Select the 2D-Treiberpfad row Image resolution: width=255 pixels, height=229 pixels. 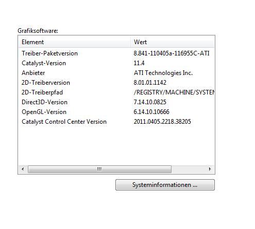[x=116, y=92]
